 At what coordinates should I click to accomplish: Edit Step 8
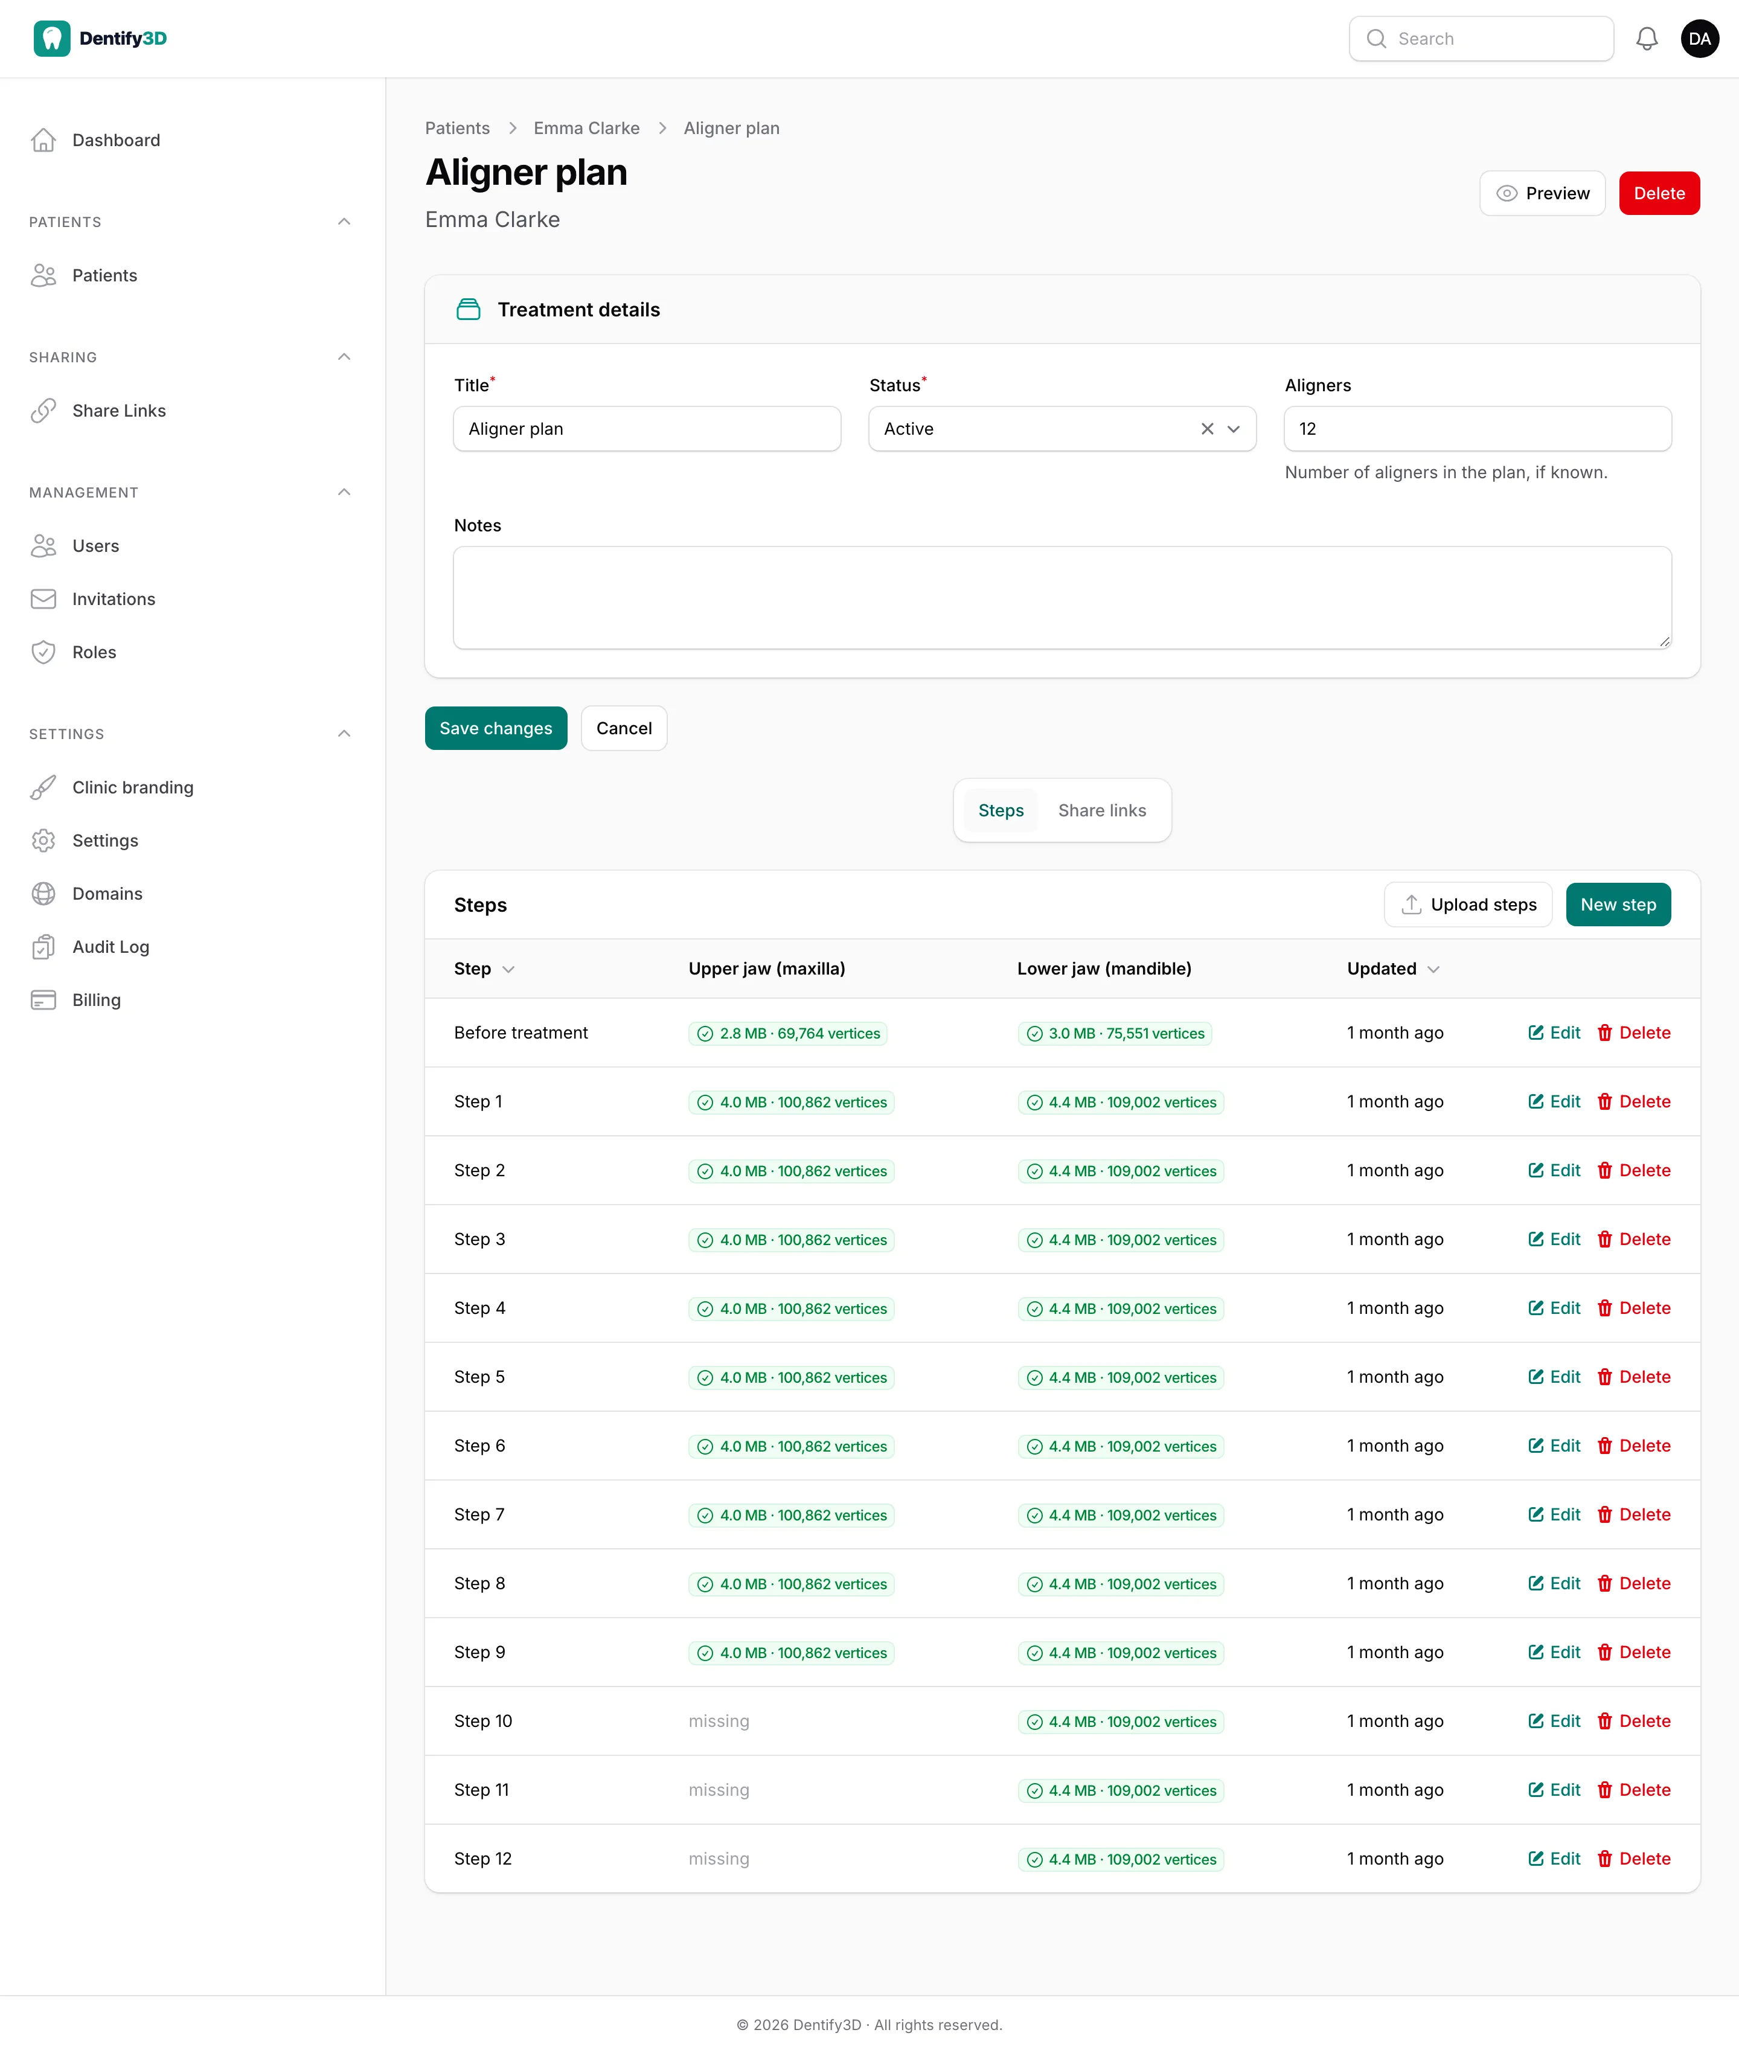pyautogui.click(x=1554, y=1583)
